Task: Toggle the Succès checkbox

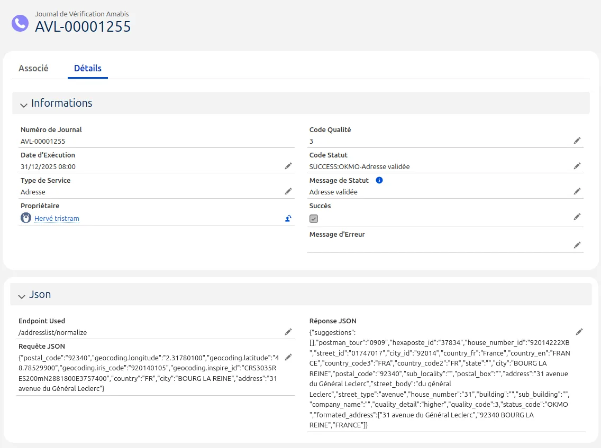Action: [314, 219]
